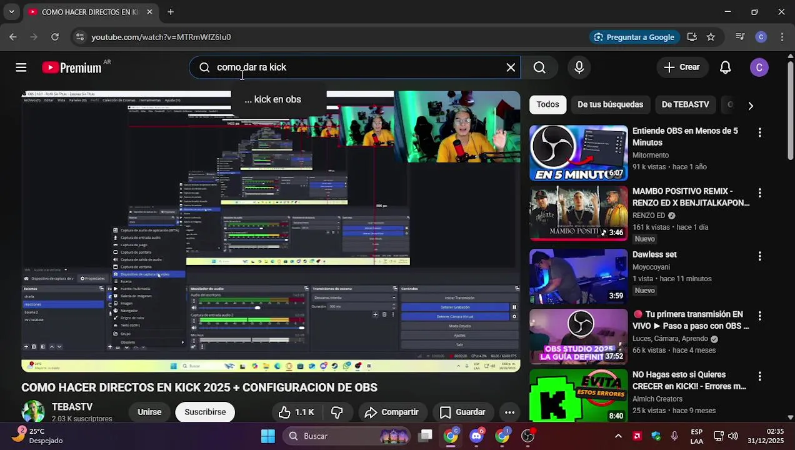Viewport: 795px width, 450px height.
Task: Click the install app icon in address bar
Action: click(x=692, y=37)
